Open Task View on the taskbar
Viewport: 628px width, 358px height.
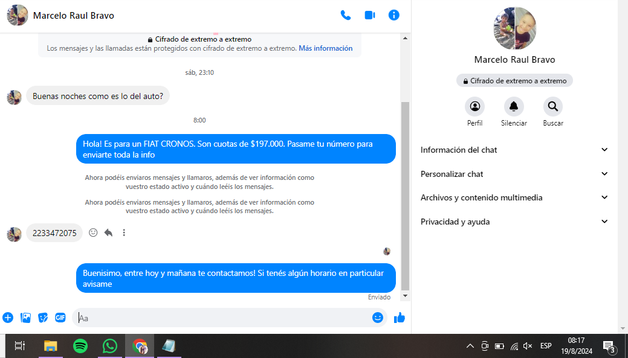tap(19, 345)
